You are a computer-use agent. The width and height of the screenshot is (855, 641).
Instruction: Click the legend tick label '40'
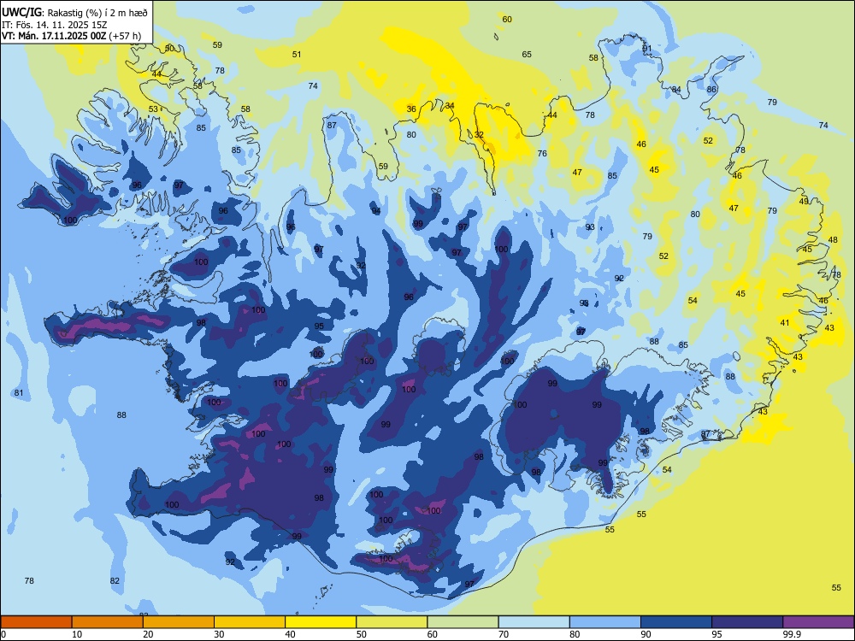click(x=290, y=634)
